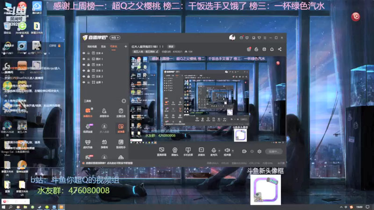Add a 手机投屏 phone mirroring source
Screen dimensions: 374x210
click(188, 151)
